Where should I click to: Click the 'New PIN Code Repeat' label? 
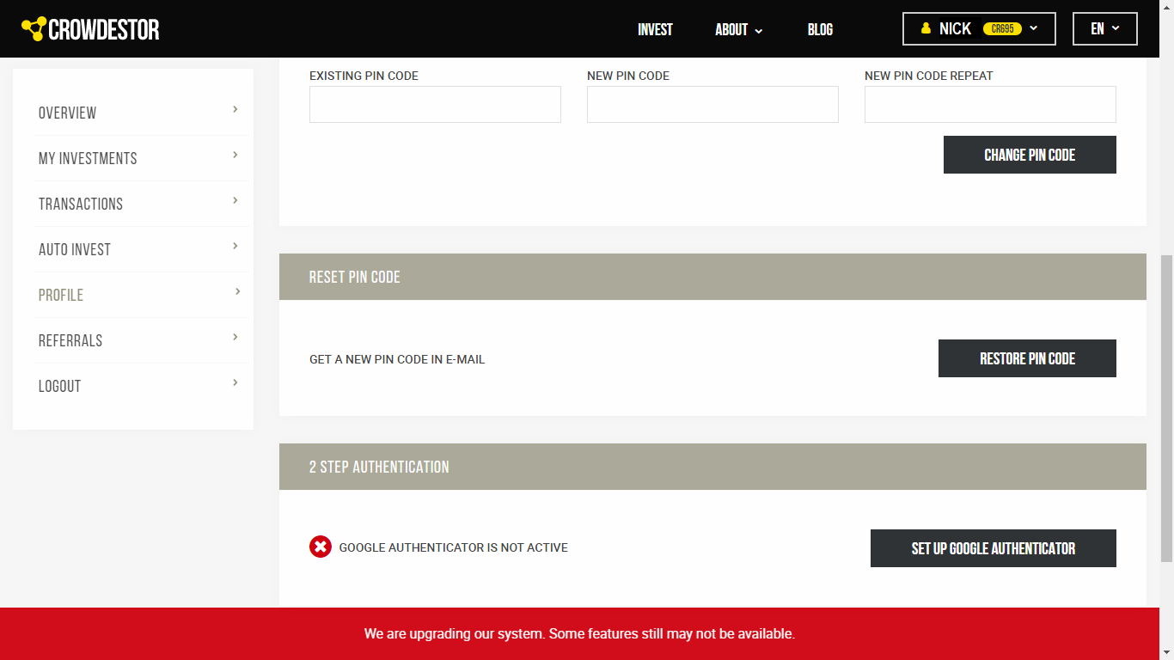928,76
